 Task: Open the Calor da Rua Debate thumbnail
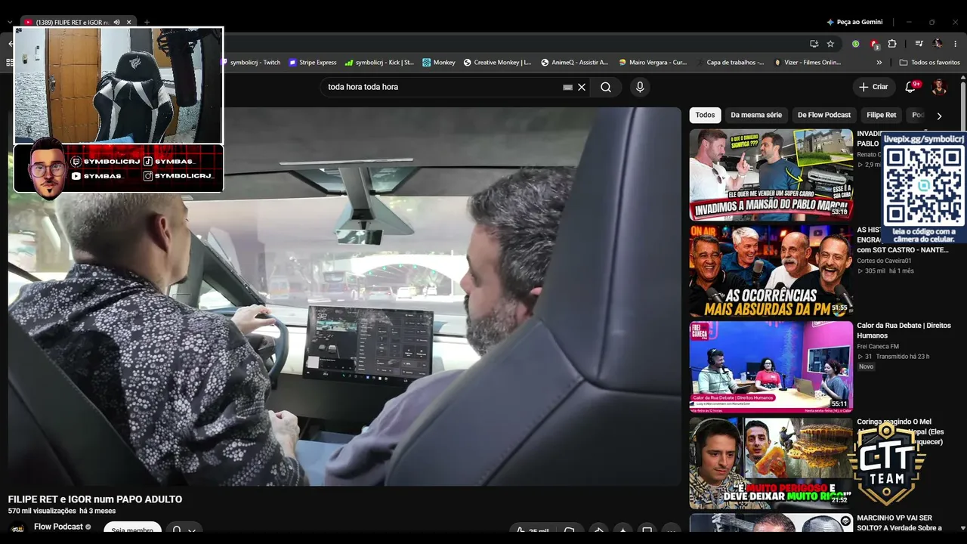[x=771, y=367]
